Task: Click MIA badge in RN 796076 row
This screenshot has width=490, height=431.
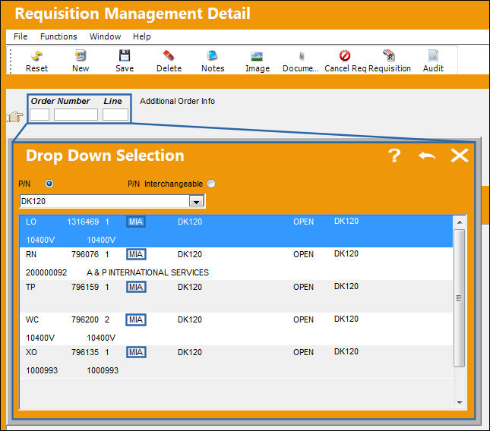Action: 136,254
